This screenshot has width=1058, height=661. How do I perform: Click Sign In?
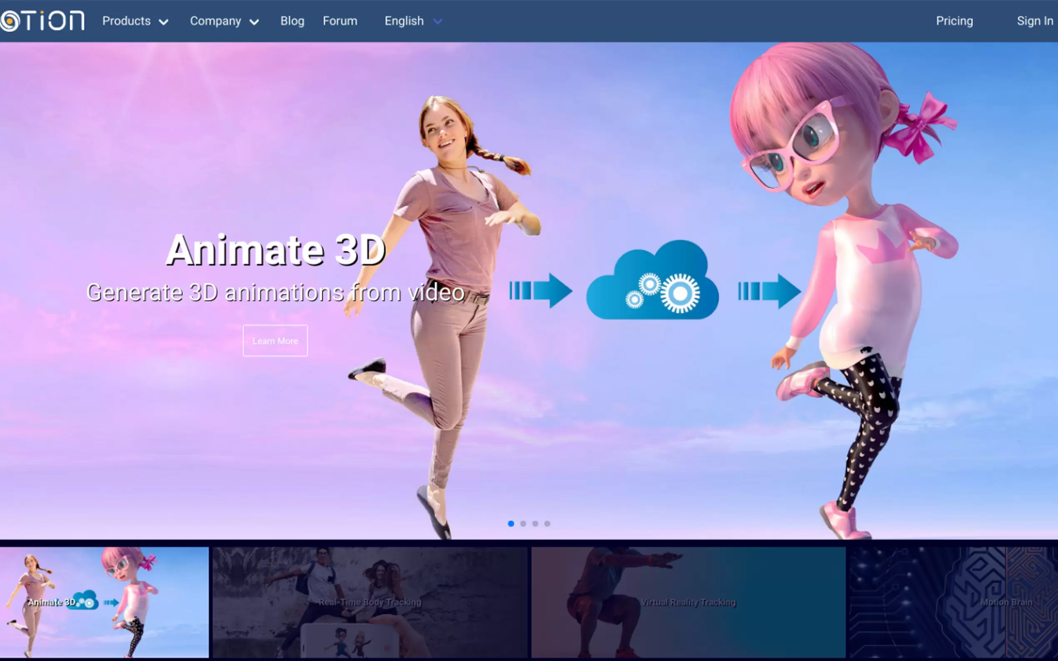(1034, 21)
